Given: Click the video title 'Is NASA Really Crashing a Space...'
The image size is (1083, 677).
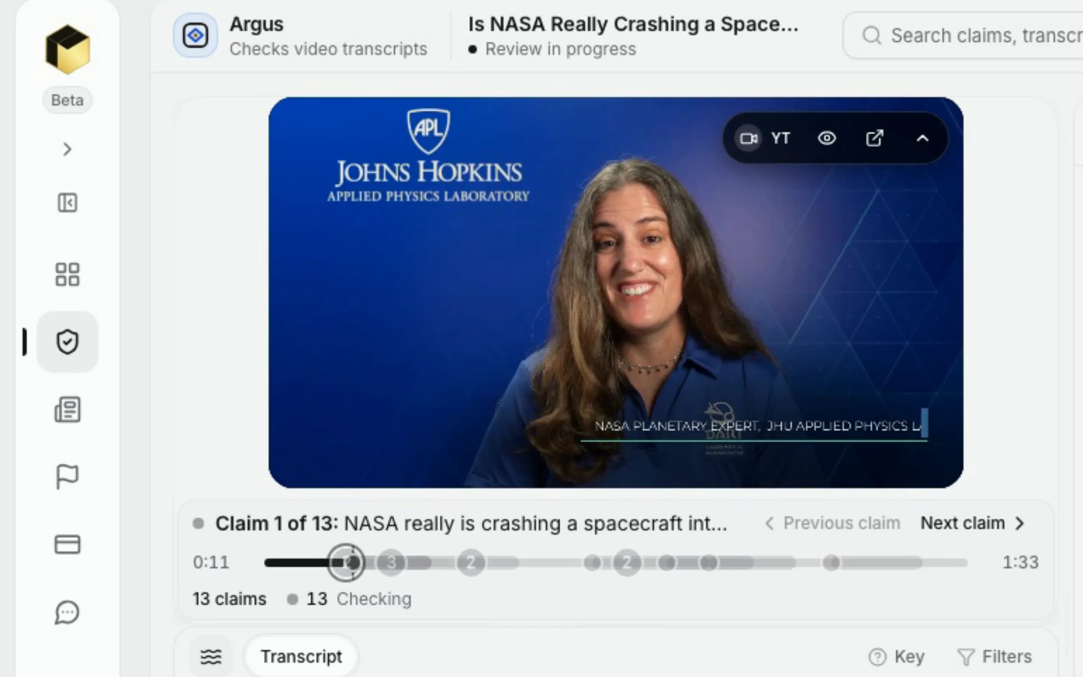Looking at the screenshot, I should click(x=633, y=24).
